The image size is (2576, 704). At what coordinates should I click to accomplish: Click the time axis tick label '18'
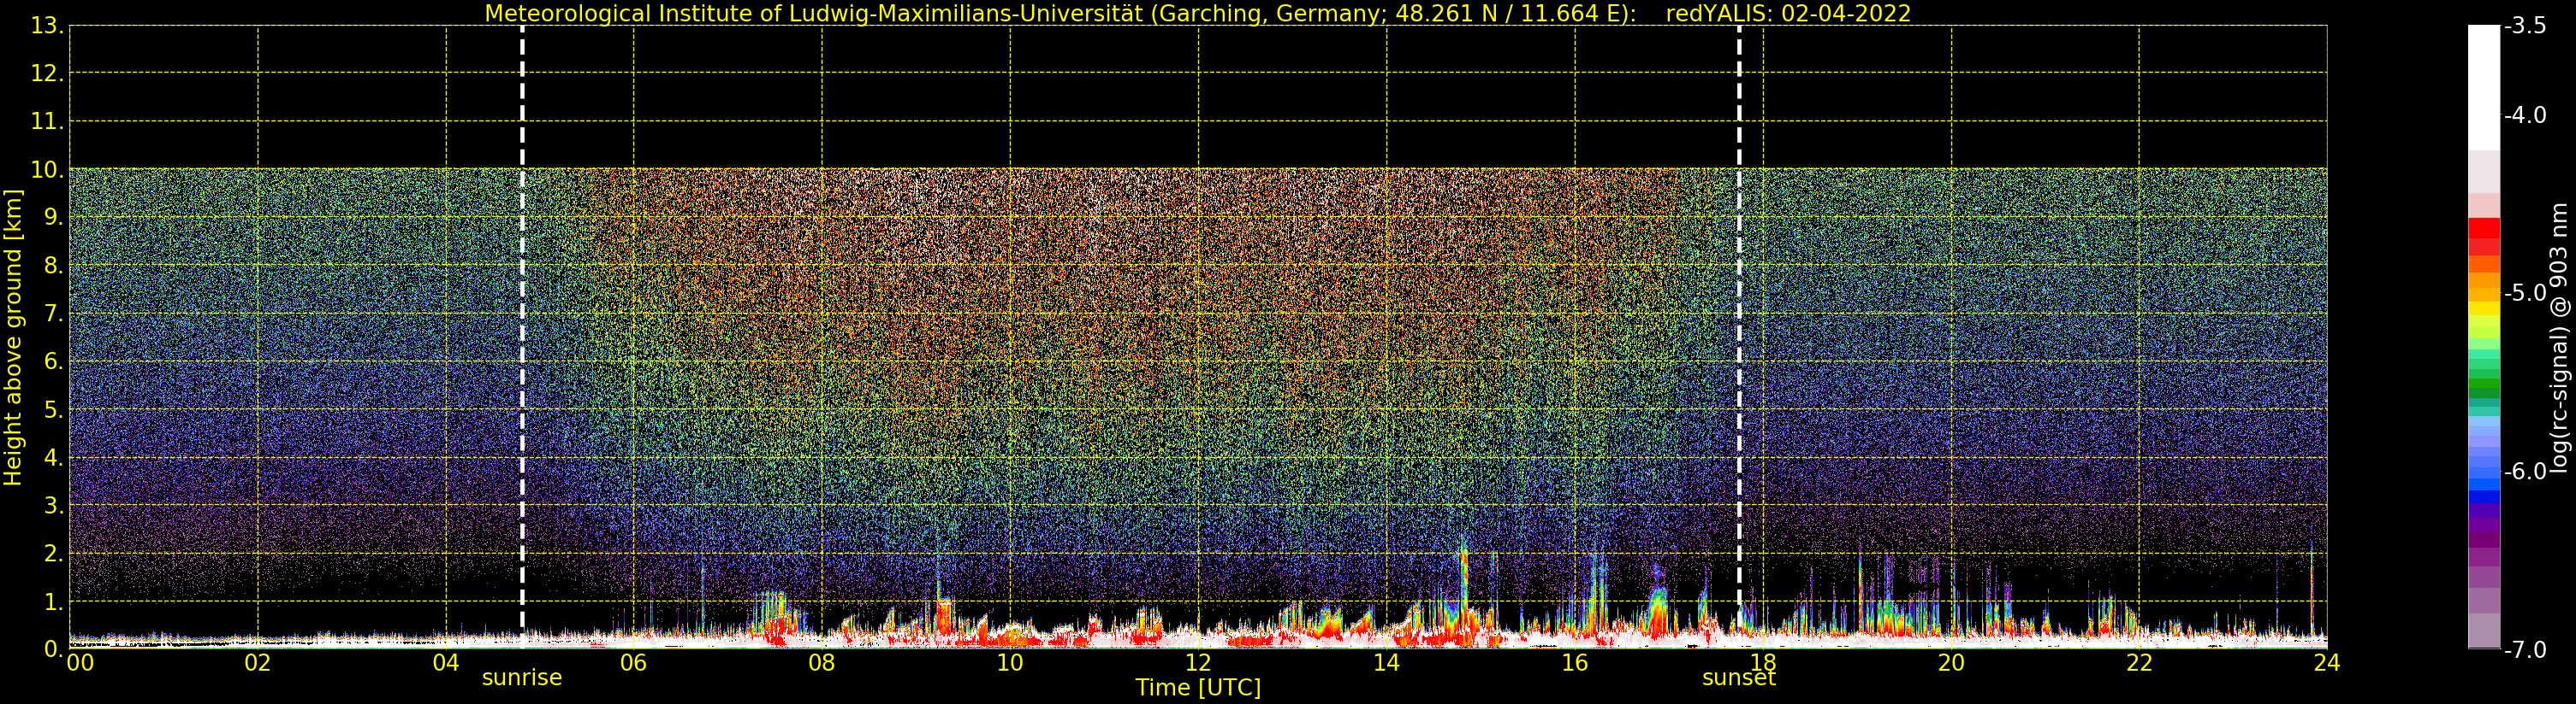click(1763, 663)
